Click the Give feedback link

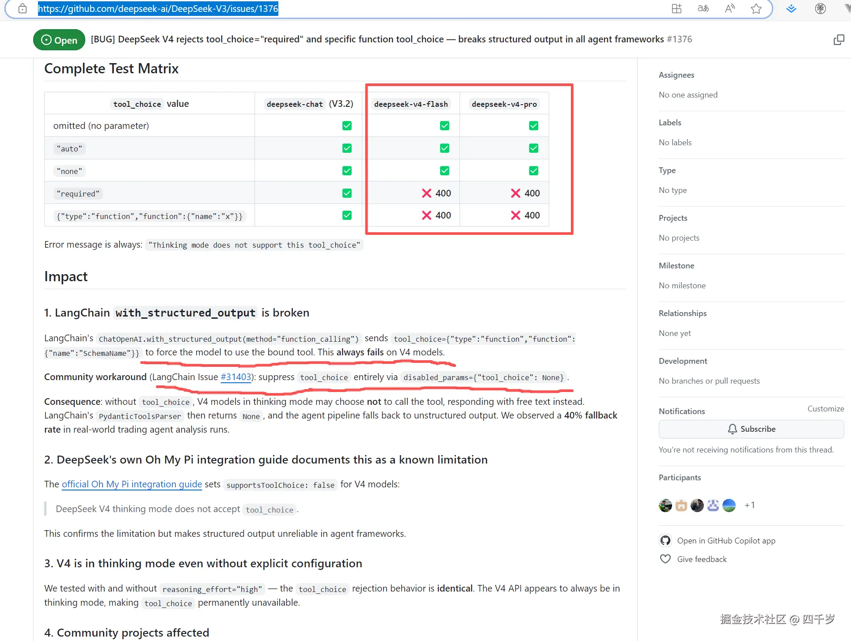pos(702,559)
